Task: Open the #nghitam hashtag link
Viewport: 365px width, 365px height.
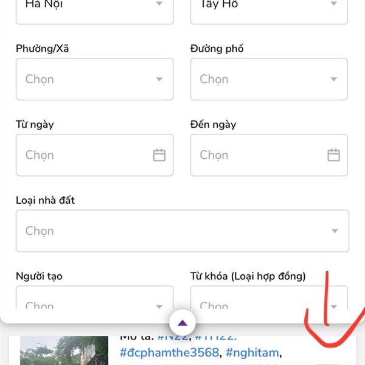Action: pyautogui.click(x=252, y=353)
